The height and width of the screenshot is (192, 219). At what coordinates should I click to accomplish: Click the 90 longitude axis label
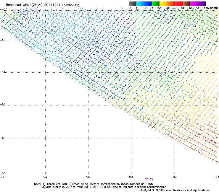(2, 177)
